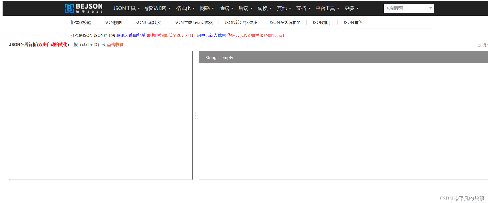488x203 pixels.
Task: Open the 编码/加密 dropdown menu
Action: (x=158, y=8)
